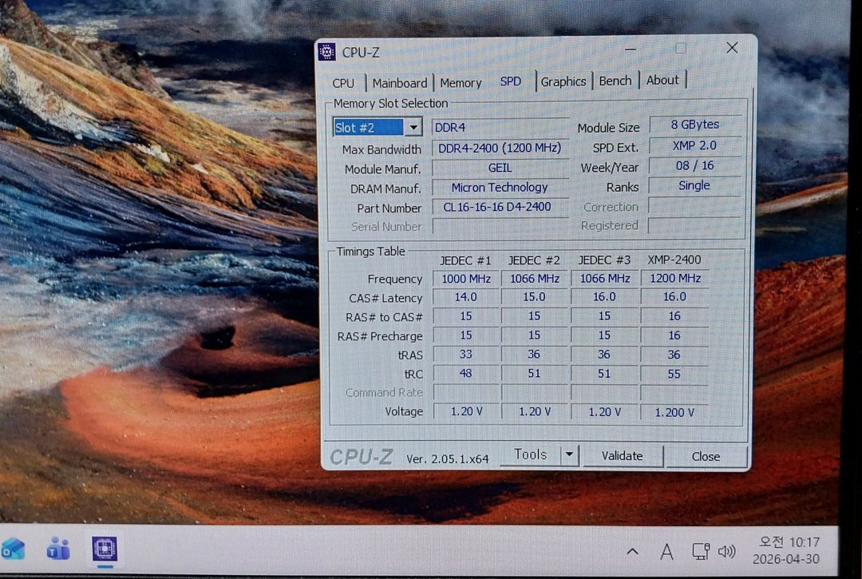Click the Micron Technology DRAM manufacturer value
Viewport: 862px width, 579px height.
pyautogui.click(x=500, y=188)
